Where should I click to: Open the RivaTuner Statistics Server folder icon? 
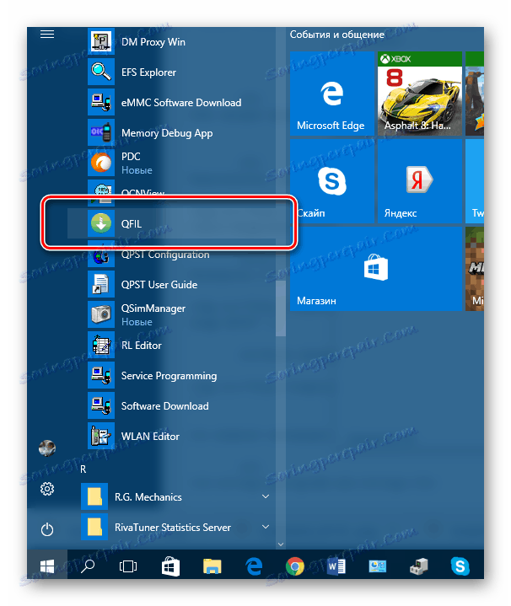pyautogui.click(x=94, y=527)
